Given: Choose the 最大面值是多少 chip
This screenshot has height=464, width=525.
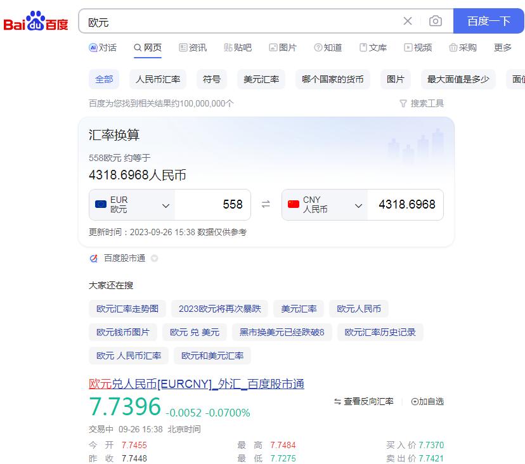Looking at the screenshot, I should 458,79.
